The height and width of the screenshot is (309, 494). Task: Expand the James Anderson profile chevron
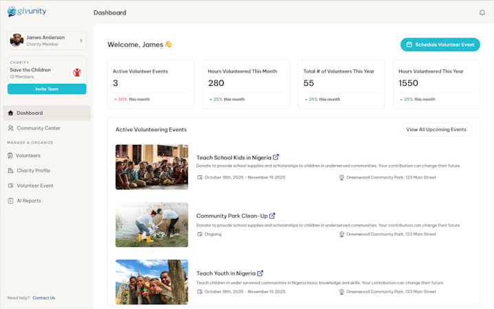click(81, 41)
